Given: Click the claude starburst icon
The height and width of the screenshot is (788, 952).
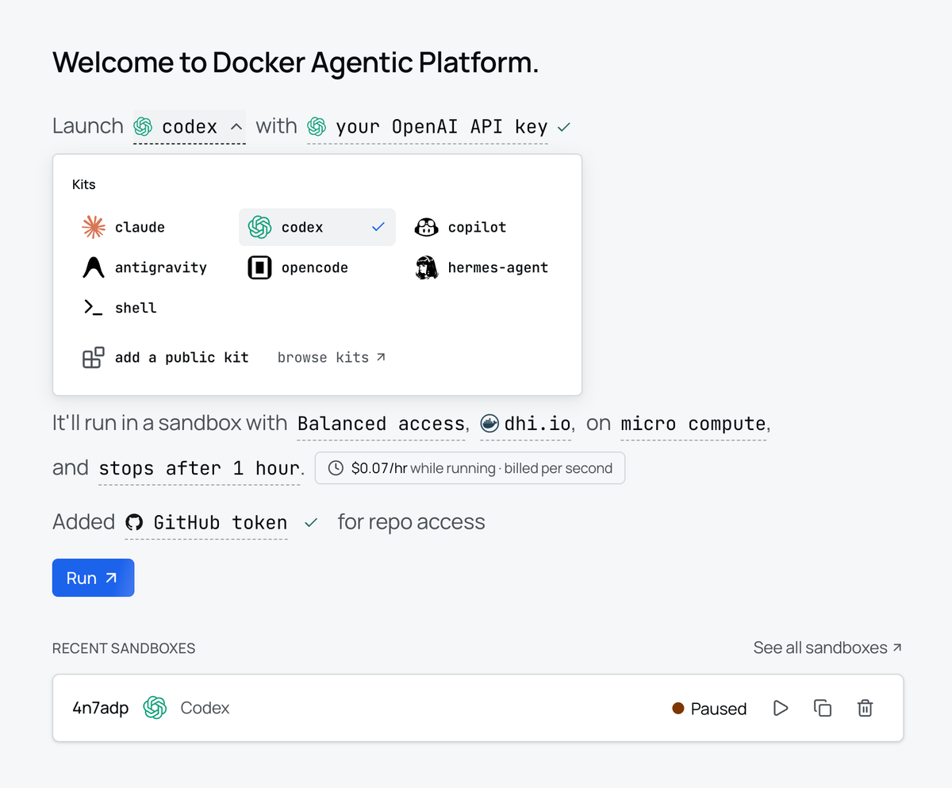Looking at the screenshot, I should [94, 227].
